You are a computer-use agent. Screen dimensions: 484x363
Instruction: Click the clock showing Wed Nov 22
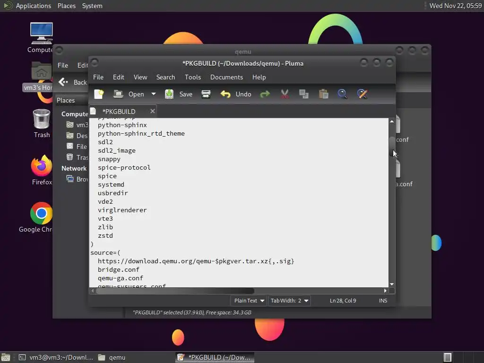(x=455, y=6)
